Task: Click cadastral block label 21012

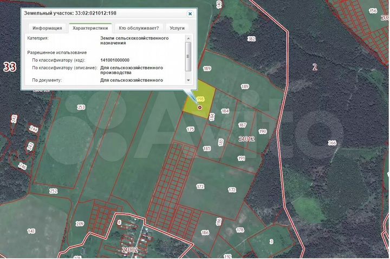Action: pyautogui.click(x=246, y=139)
